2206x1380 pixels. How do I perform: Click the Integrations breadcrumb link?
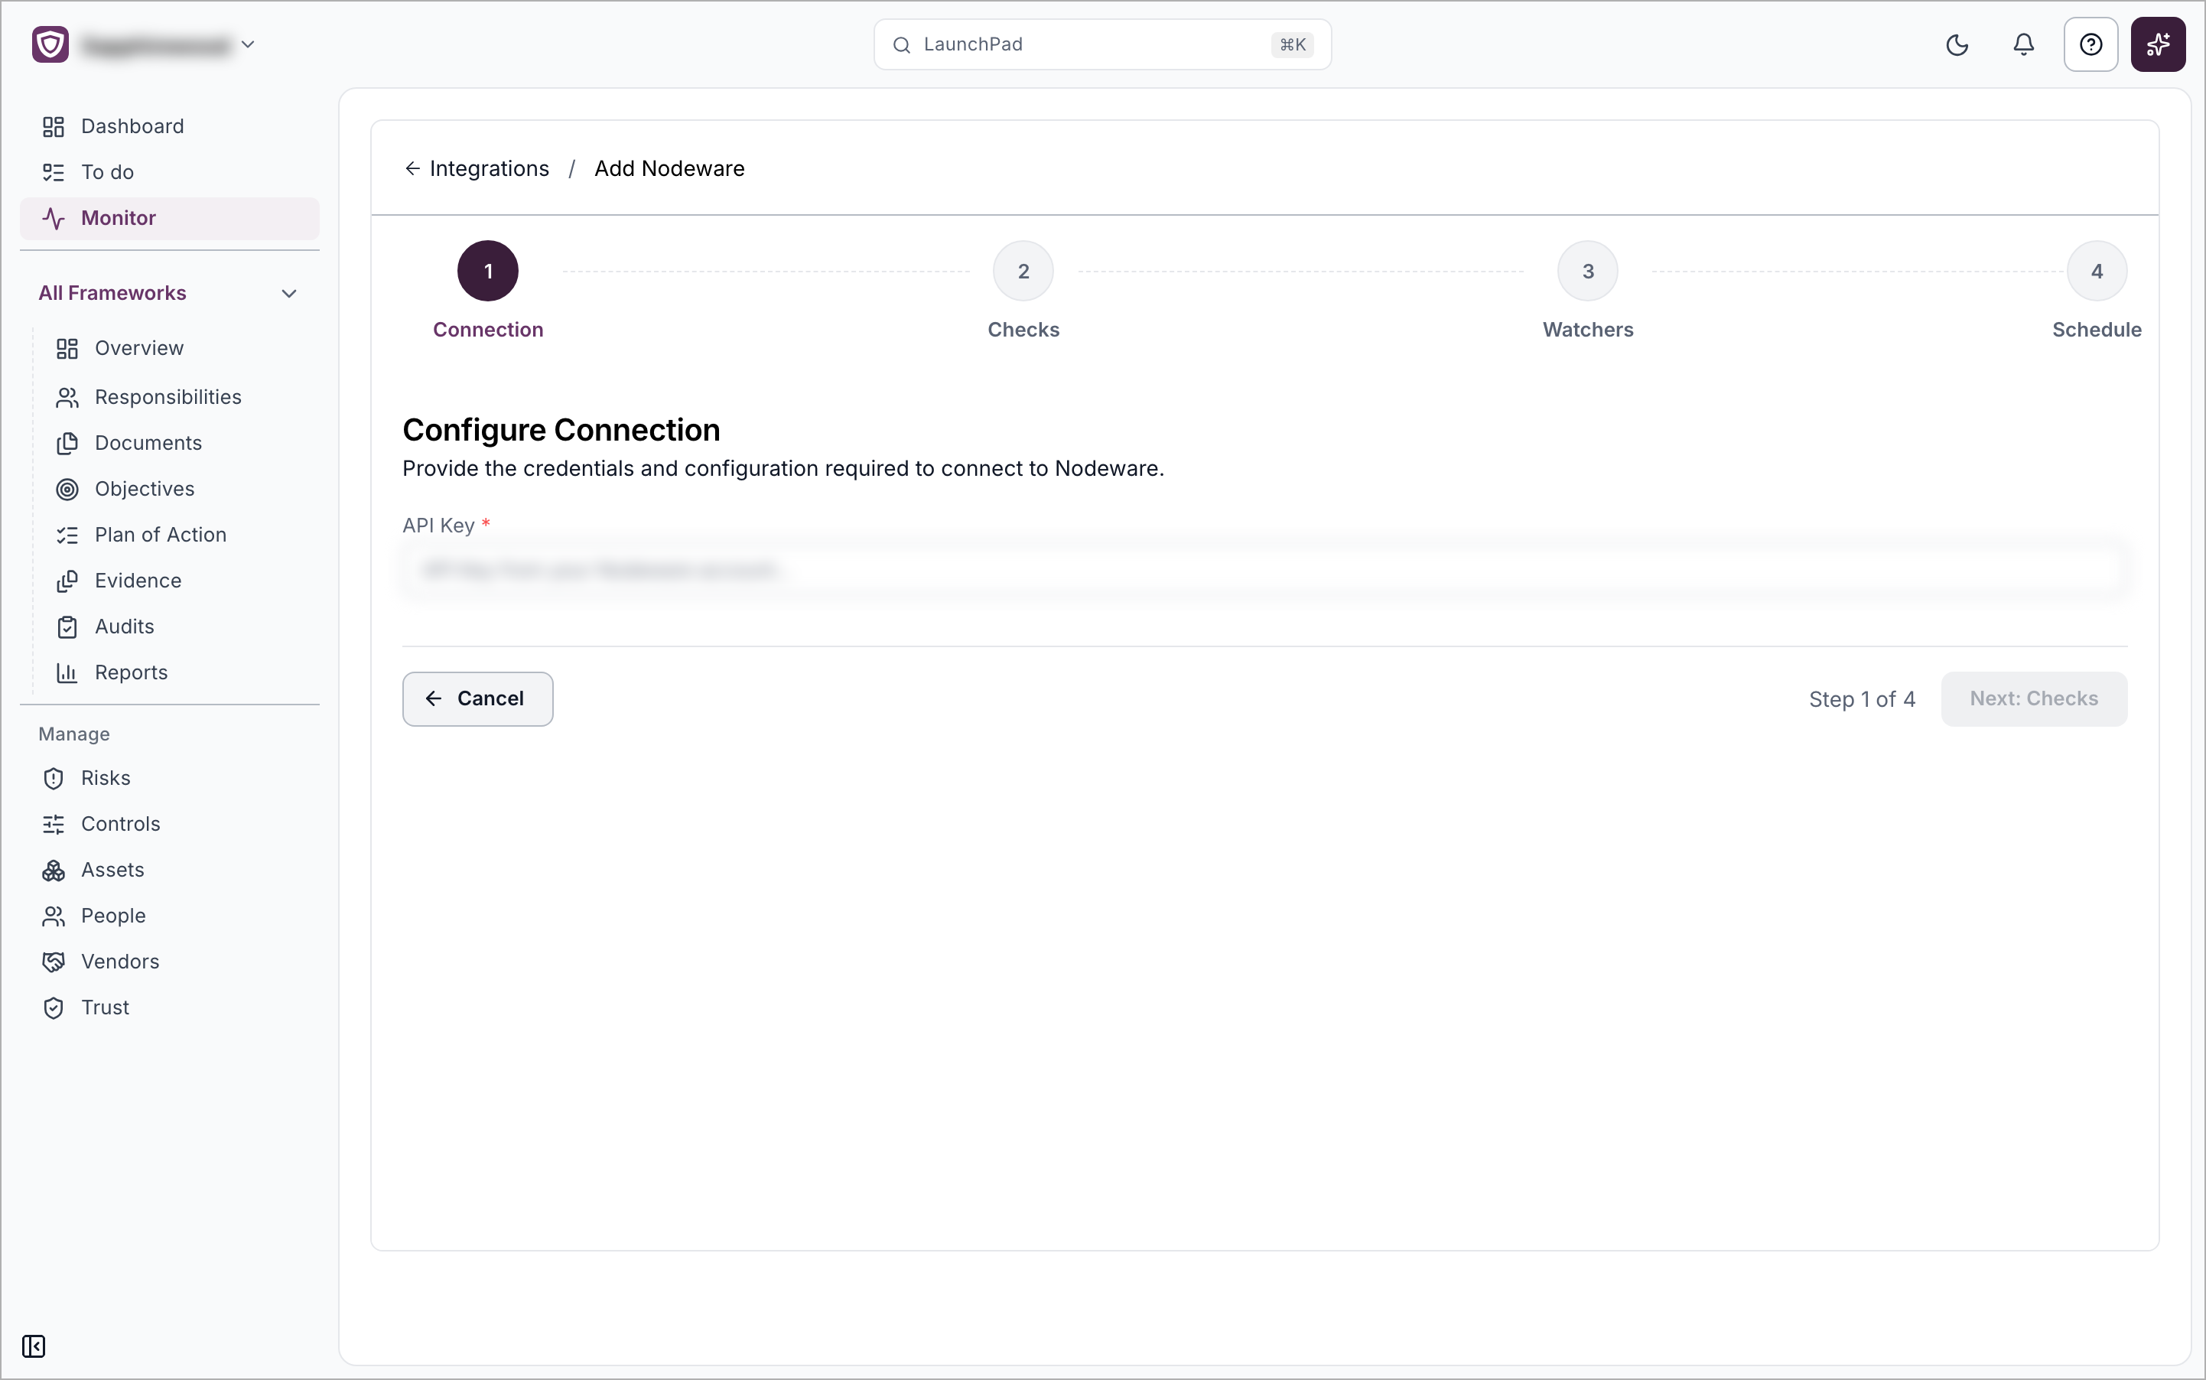click(x=490, y=169)
